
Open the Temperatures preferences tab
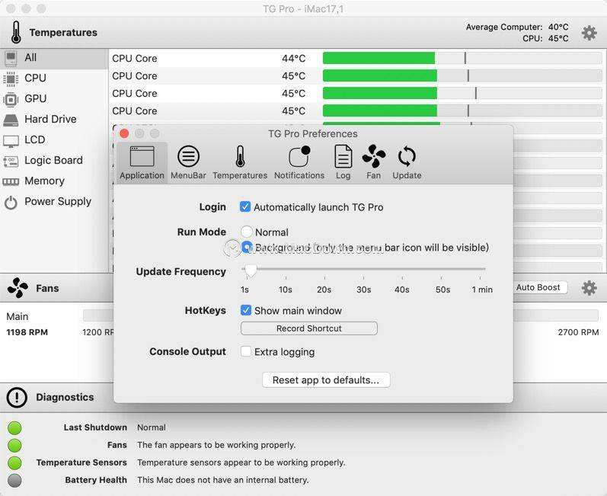[240, 162]
